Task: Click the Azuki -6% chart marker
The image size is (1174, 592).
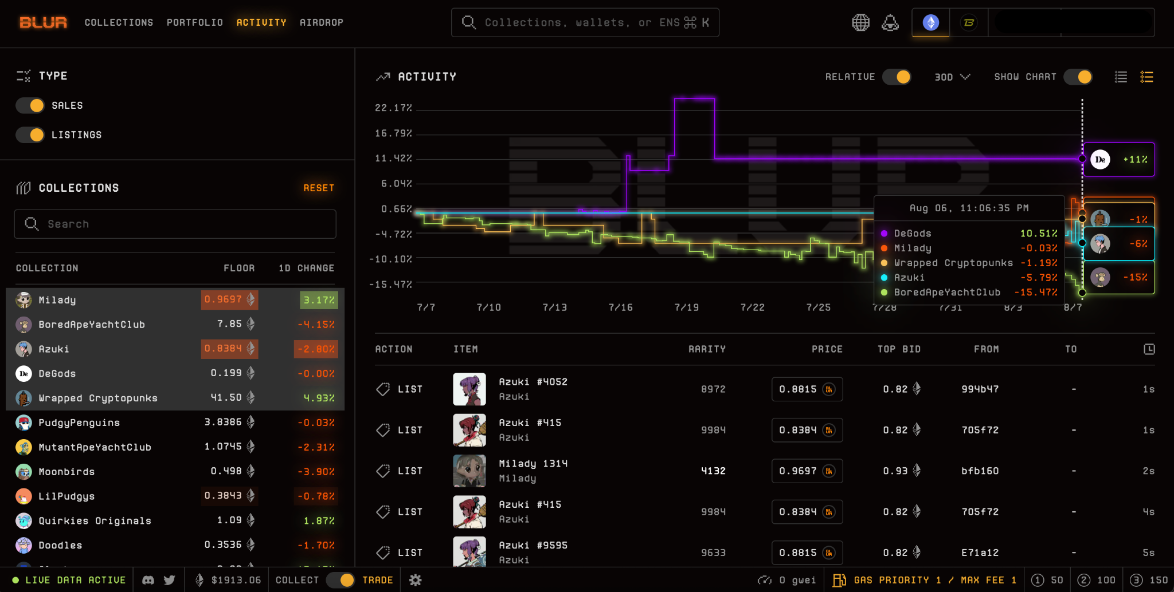Action: point(1119,244)
